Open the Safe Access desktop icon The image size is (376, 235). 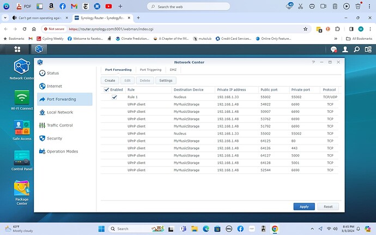pos(22,130)
